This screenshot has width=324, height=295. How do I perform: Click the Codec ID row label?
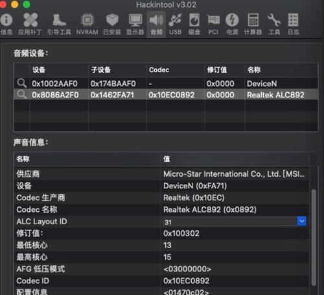click(32, 281)
